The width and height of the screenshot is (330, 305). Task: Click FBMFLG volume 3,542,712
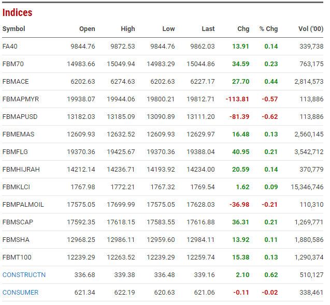309,151
